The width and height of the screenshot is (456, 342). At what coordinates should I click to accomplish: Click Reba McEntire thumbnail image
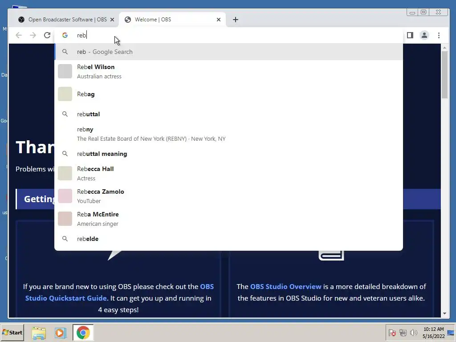[65, 219]
